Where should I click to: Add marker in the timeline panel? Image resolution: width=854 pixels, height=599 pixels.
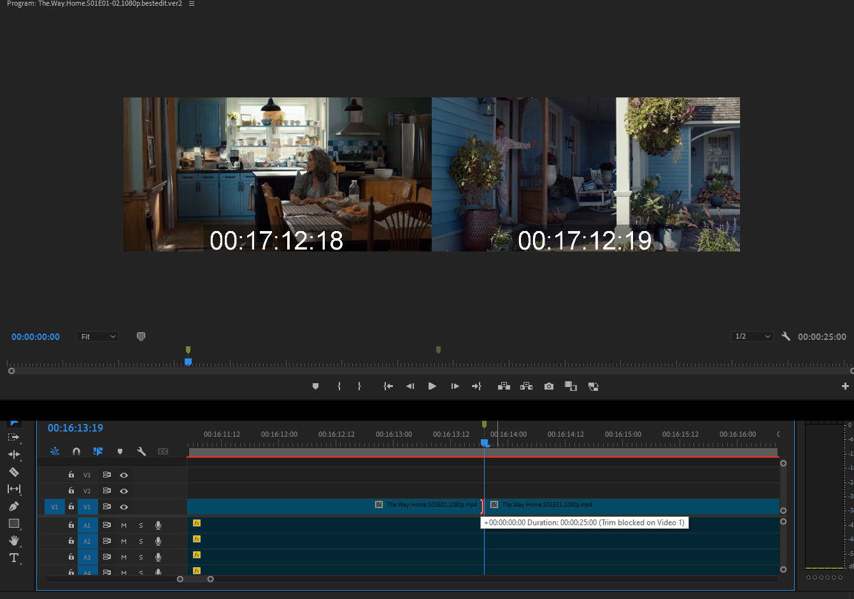[120, 451]
